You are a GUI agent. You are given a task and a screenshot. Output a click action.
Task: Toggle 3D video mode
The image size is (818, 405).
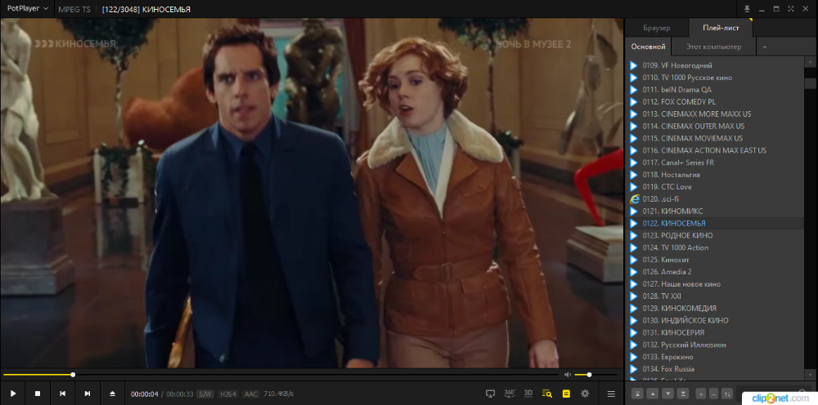(528, 393)
